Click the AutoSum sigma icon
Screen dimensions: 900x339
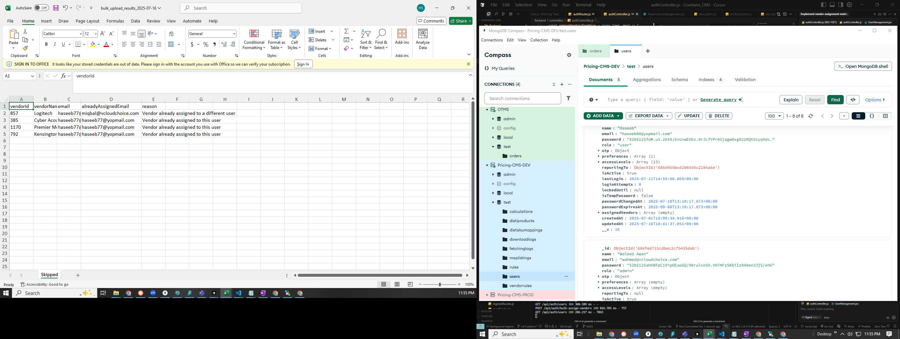point(346,31)
